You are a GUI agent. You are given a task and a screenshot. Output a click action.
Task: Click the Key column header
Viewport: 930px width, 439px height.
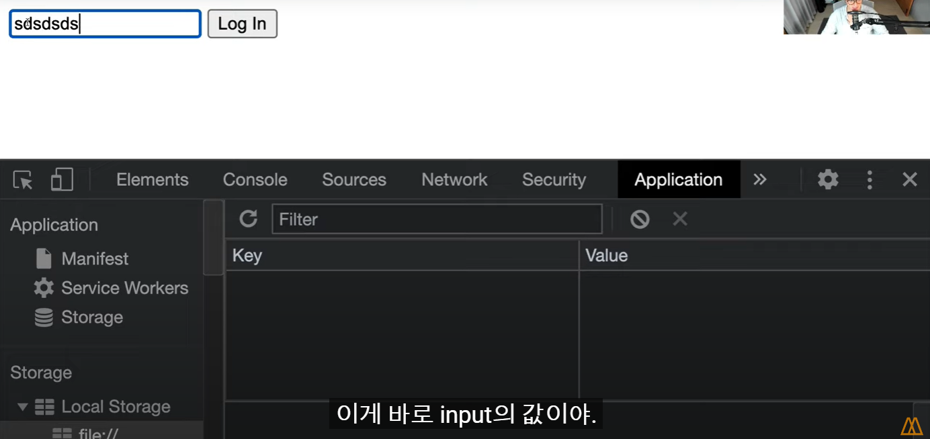tap(402, 256)
